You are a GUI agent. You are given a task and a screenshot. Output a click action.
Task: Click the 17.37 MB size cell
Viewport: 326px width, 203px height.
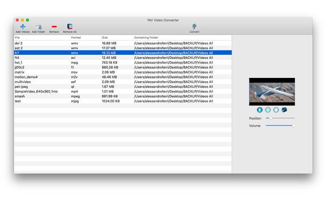tap(108, 48)
